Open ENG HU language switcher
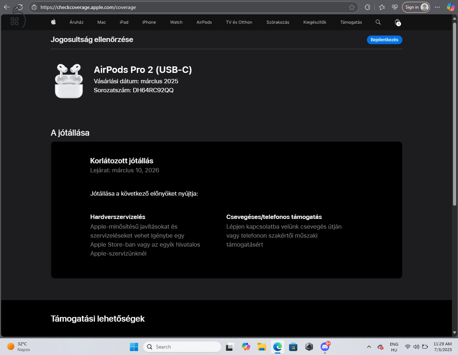This screenshot has width=458, height=355. 394,347
